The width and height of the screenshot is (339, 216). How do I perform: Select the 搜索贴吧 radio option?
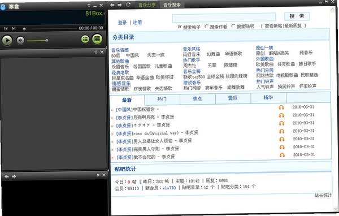pos(233,26)
